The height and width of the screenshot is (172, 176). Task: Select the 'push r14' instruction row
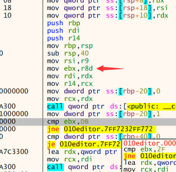[63, 38]
